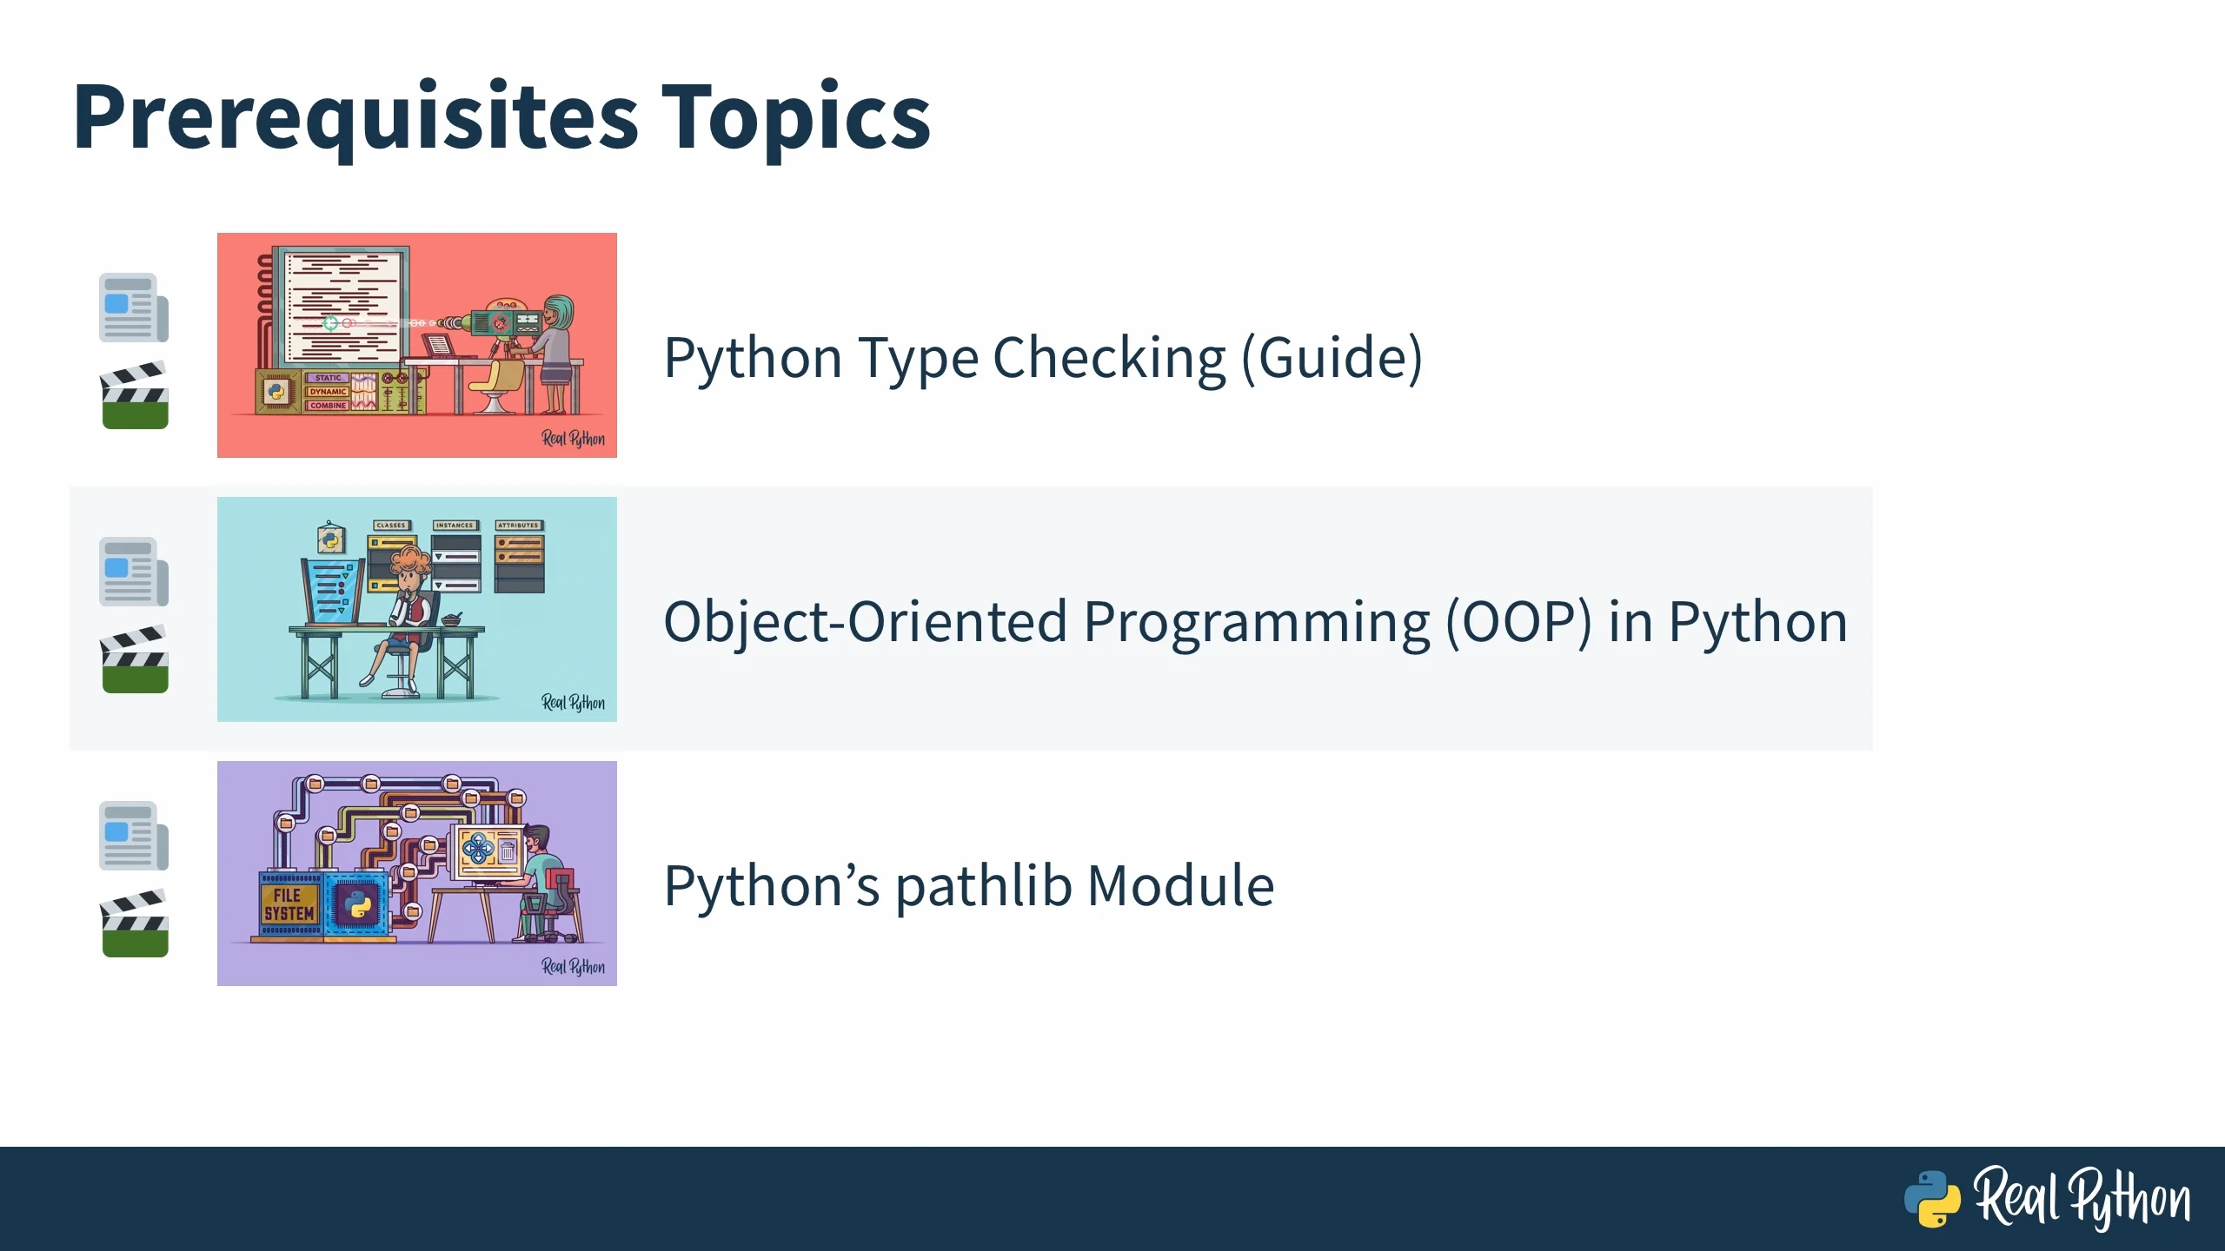Click Real Python watermark on red thumbnail
The height and width of the screenshot is (1251, 2225).
(573, 438)
